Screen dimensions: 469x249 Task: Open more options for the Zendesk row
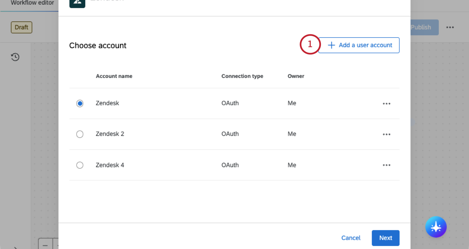click(386, 103)
